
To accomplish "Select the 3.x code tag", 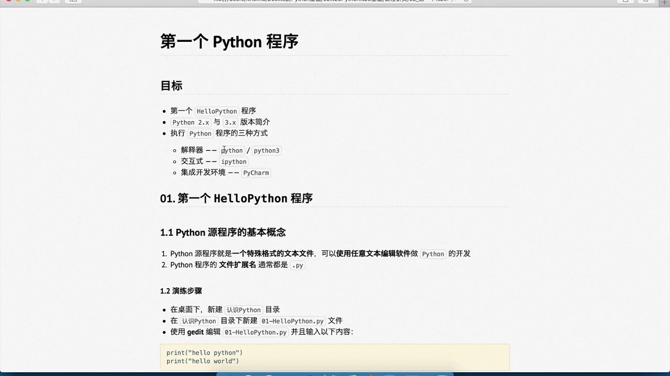I will (230, 122).
